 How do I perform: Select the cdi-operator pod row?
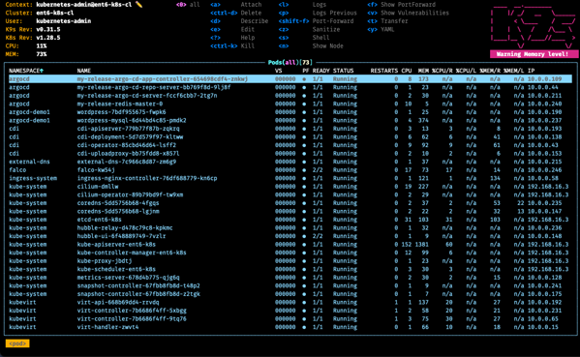tap(290, 145)
